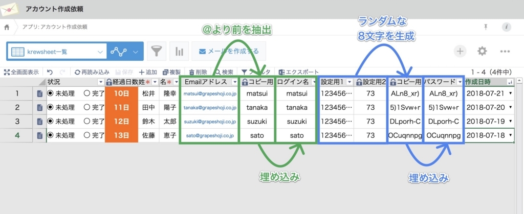524x214 pixels.
Task: Undo the last edit in the sheet toolbar
Action: tap(50, 72)
